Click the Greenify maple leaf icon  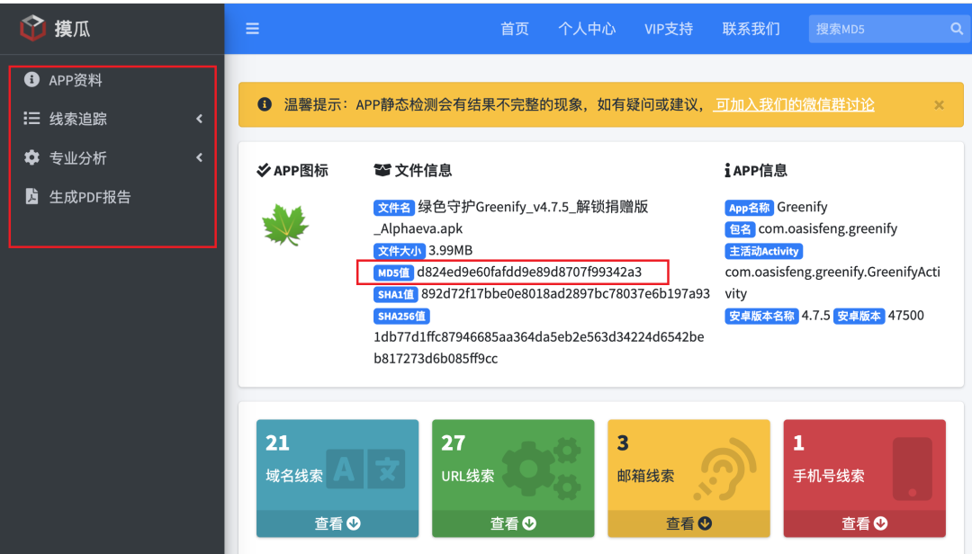point(285,225)
